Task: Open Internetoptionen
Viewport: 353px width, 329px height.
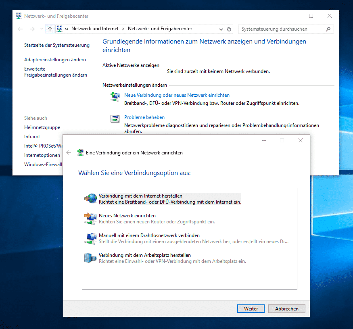Action: click(x=42, y=155)
